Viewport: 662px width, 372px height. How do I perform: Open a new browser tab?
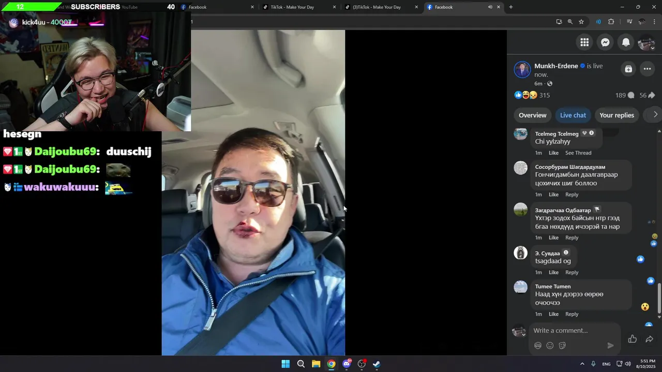coord(511,7)
